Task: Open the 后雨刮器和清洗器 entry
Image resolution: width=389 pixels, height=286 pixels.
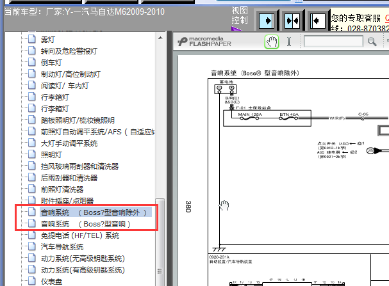Action: pyautogui.click(x=69, y=178)
